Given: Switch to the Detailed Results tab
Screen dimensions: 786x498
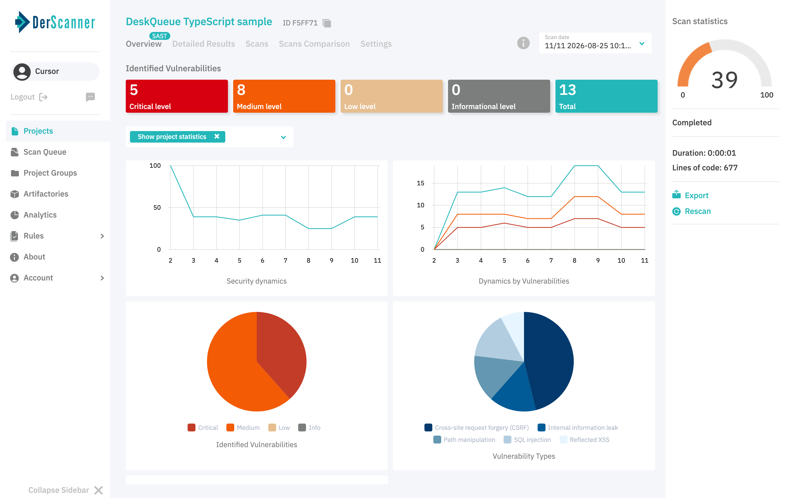Looking at the screenshot, I should (x=203, y=44).
